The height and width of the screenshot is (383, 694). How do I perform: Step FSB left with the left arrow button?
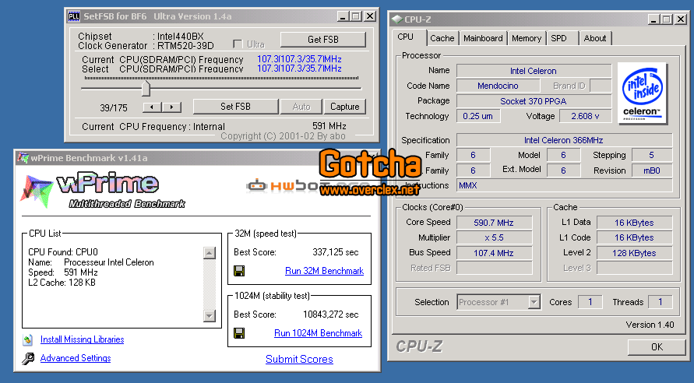(x=152, y=107)
